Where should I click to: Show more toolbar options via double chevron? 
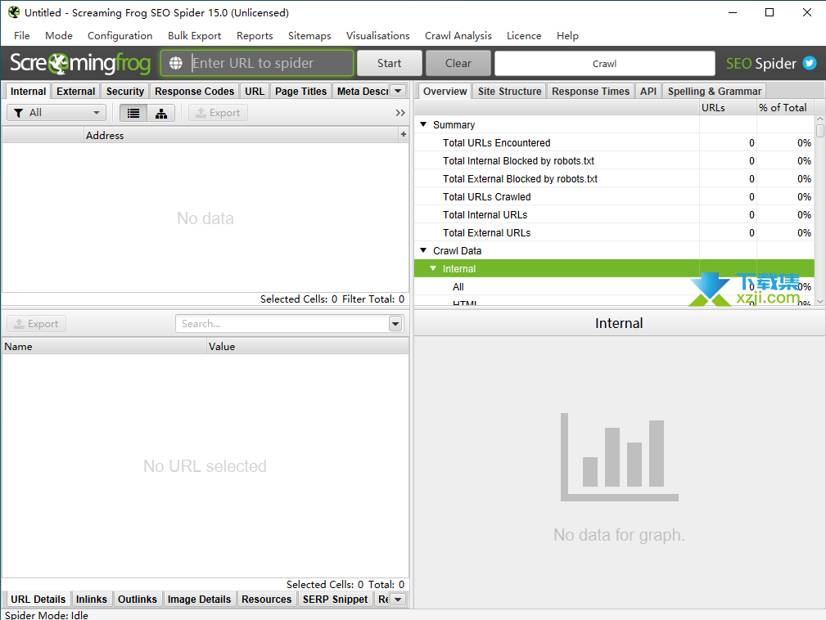click(x=400, y=113)
